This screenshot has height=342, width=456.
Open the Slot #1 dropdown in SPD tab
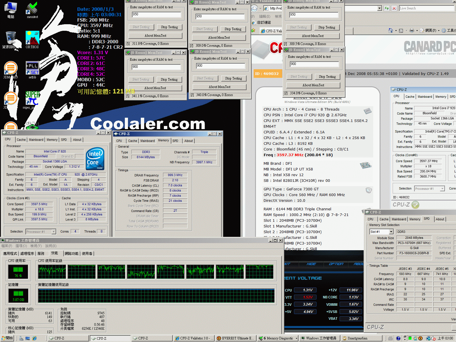[x=391, y=232]
